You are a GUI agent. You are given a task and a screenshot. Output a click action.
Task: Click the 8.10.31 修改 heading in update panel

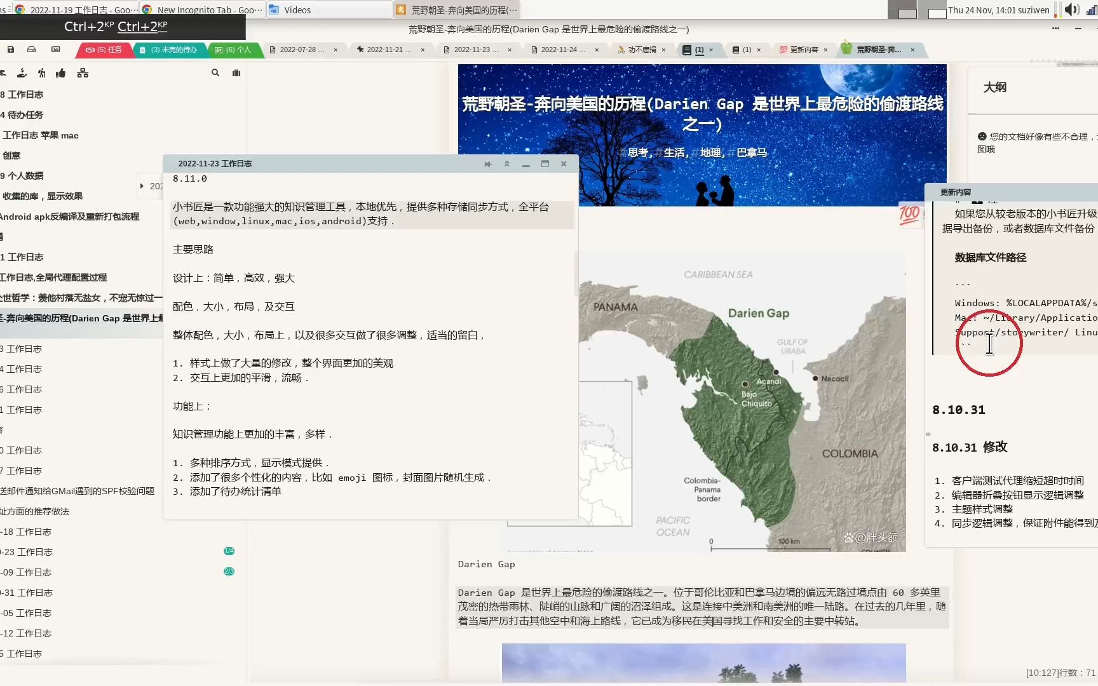970,447
